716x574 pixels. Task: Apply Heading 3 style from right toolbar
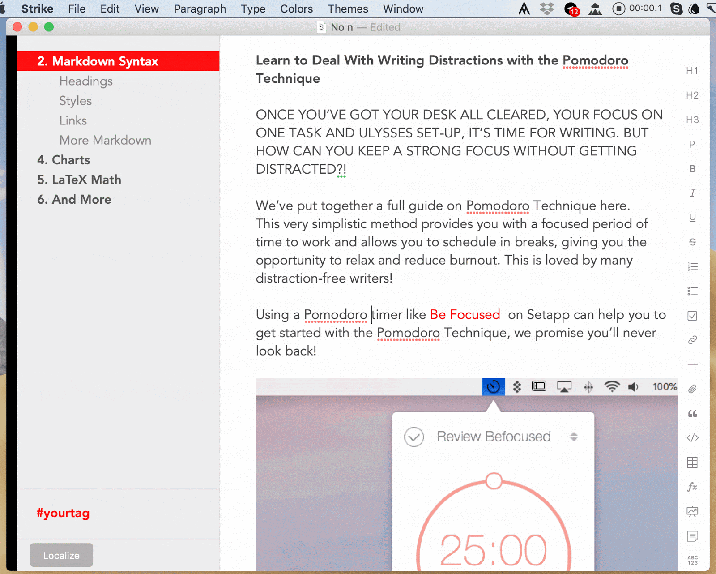coord(692,120)
